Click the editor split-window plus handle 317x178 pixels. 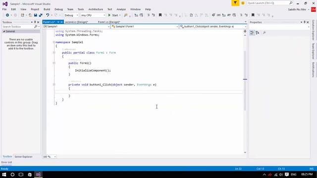click(x=245, y=31)
